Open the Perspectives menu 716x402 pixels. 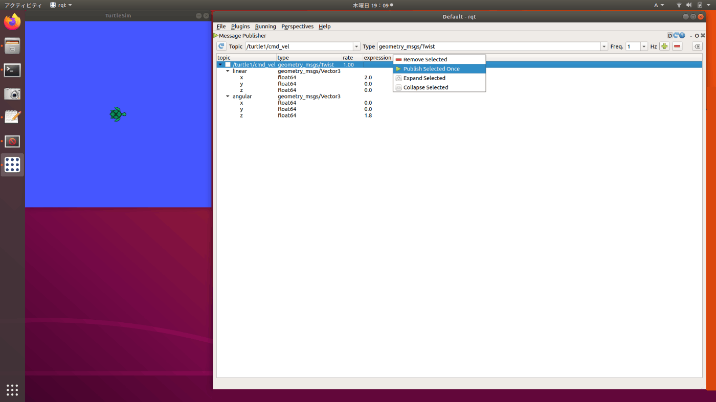(x=297, y=27)
